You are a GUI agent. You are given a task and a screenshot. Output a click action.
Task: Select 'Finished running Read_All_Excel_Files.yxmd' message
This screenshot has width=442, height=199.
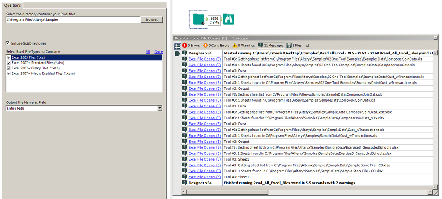tap(289, 183)
